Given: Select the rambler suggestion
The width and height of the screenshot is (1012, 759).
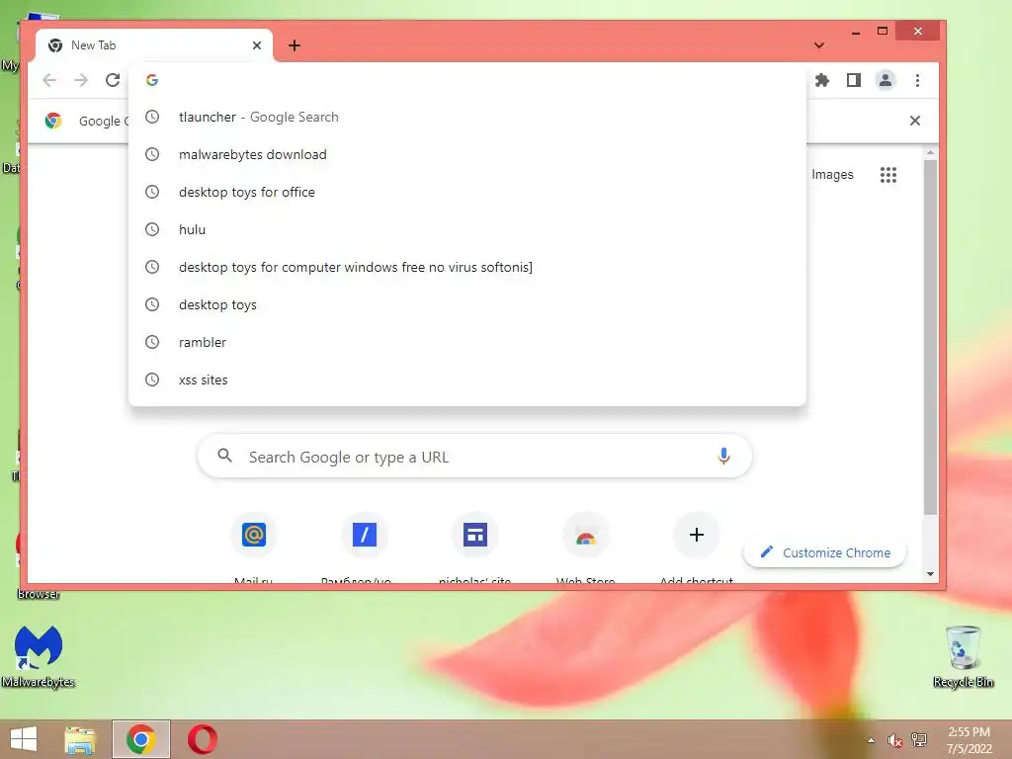Looking at the screenshot, I should tap(467, 342).
